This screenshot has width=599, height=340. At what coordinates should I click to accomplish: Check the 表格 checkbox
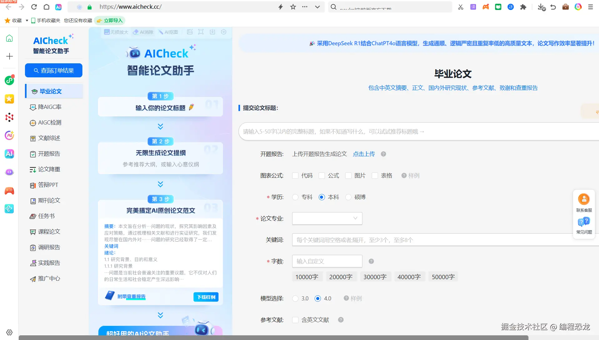coord(375,176)
